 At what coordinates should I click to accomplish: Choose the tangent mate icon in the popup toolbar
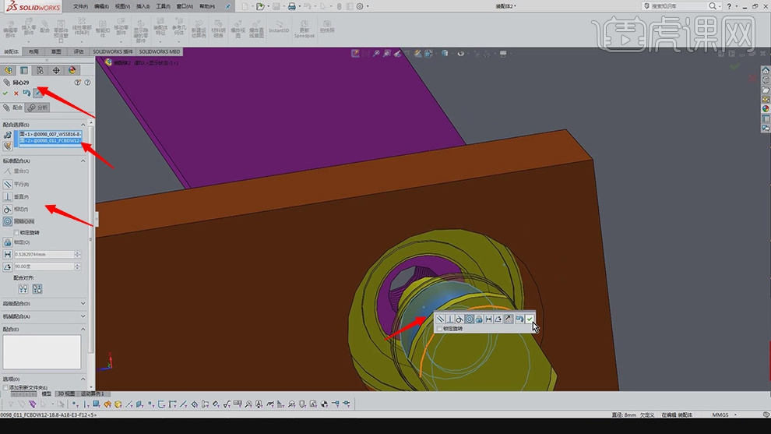click(459, 319)
